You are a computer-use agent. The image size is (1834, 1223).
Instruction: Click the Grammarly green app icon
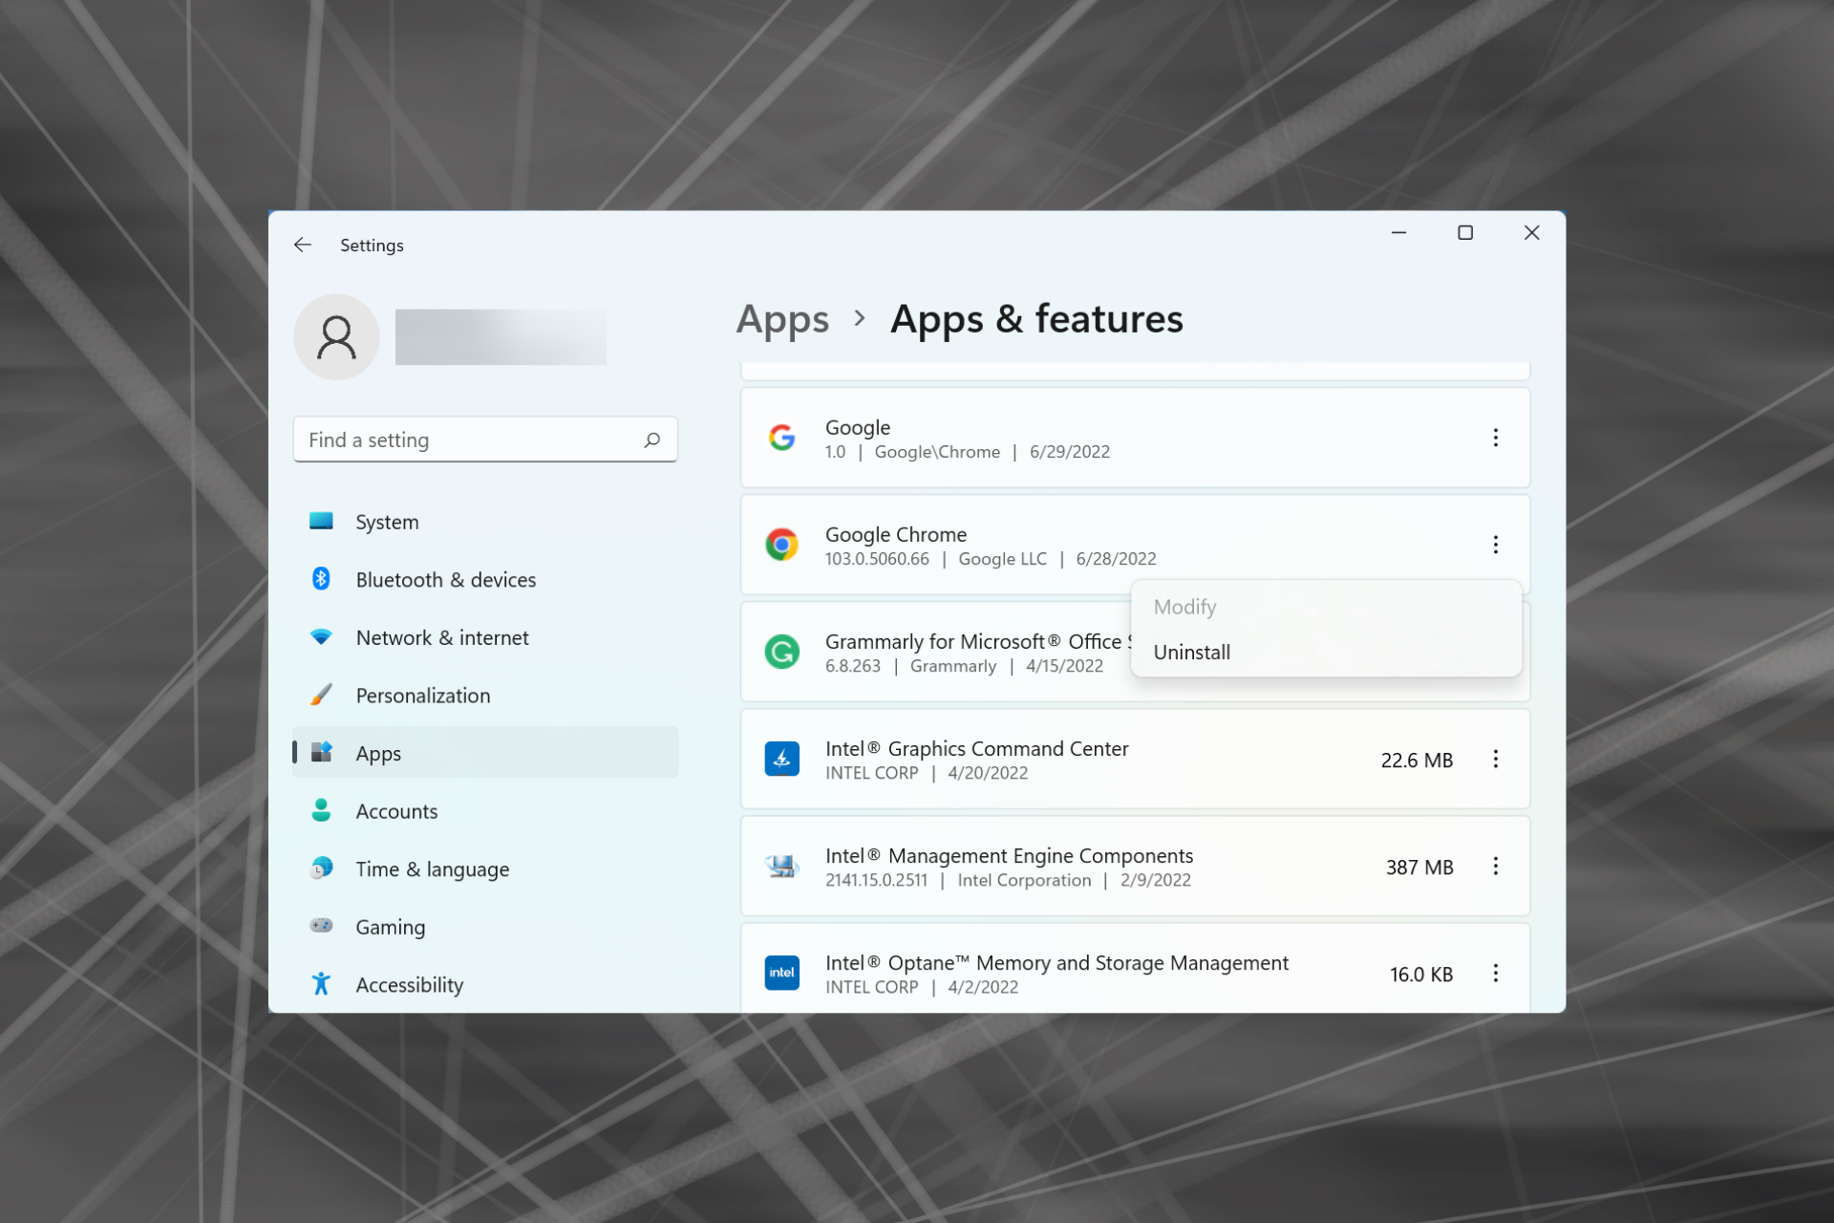click(x=782, y=652)
